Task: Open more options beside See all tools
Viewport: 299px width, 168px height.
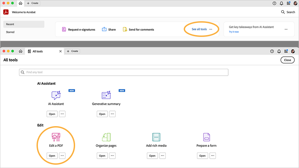Action: click(211, 30)
